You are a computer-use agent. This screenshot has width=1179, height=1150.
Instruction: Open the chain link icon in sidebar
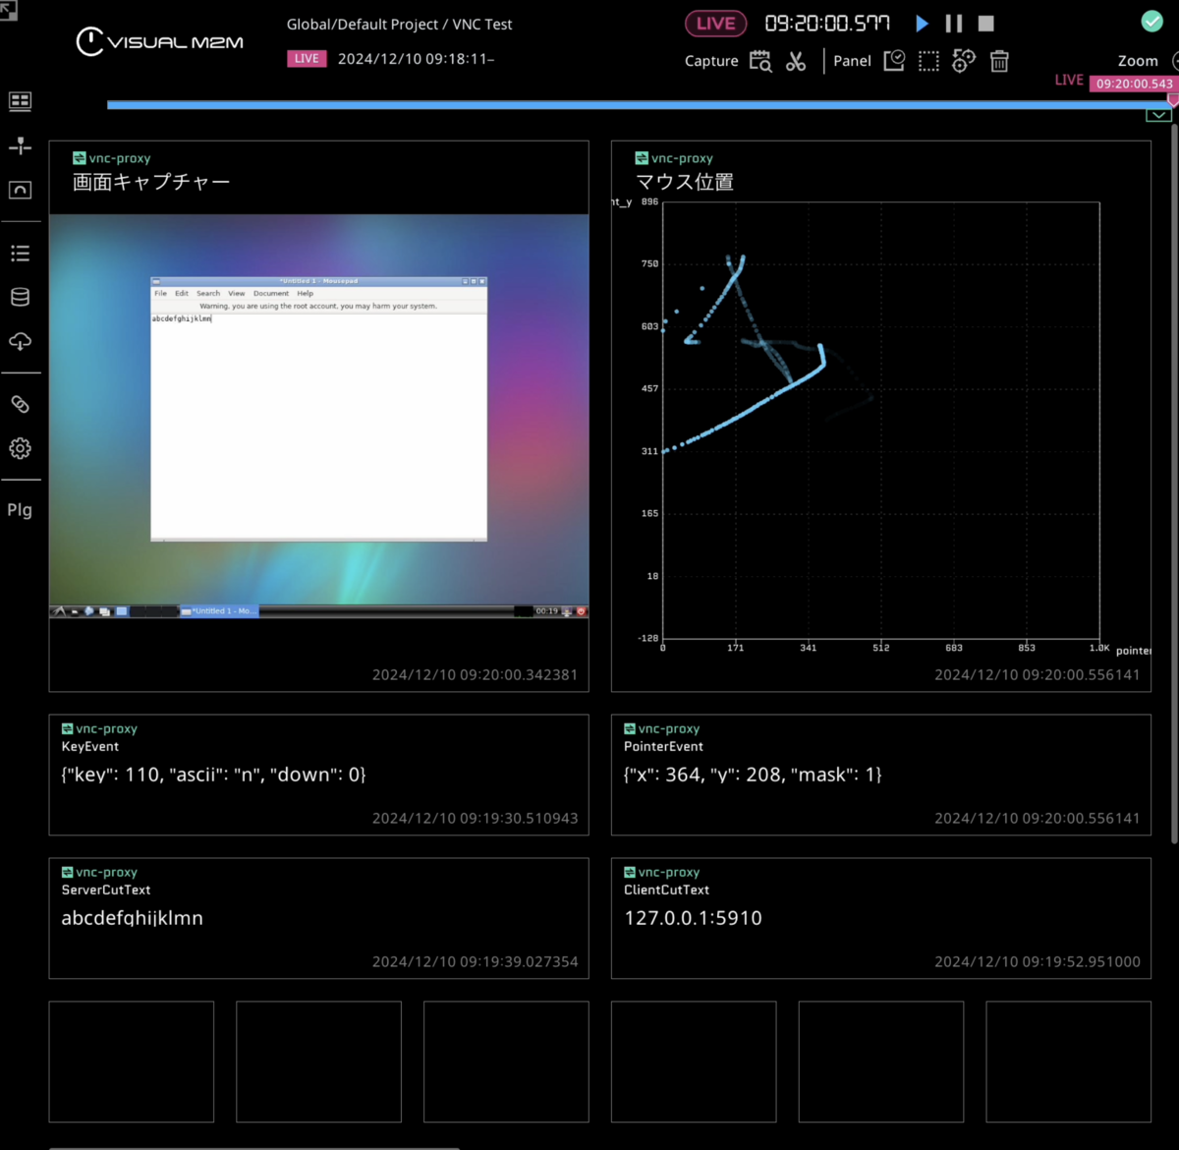click(x=20, y=404)
